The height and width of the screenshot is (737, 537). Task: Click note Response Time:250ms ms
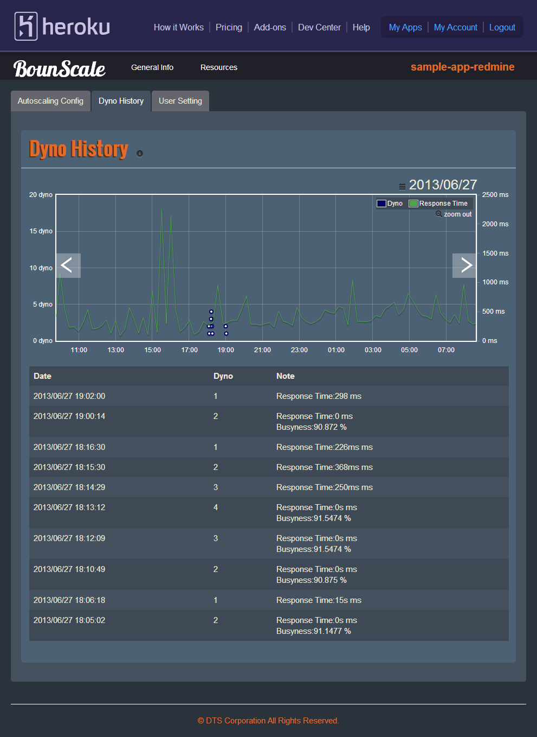point(325,487)
